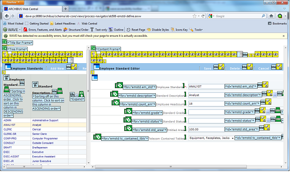
Task: Click the label icon for emstd.grade
Action: coord(129,111)
